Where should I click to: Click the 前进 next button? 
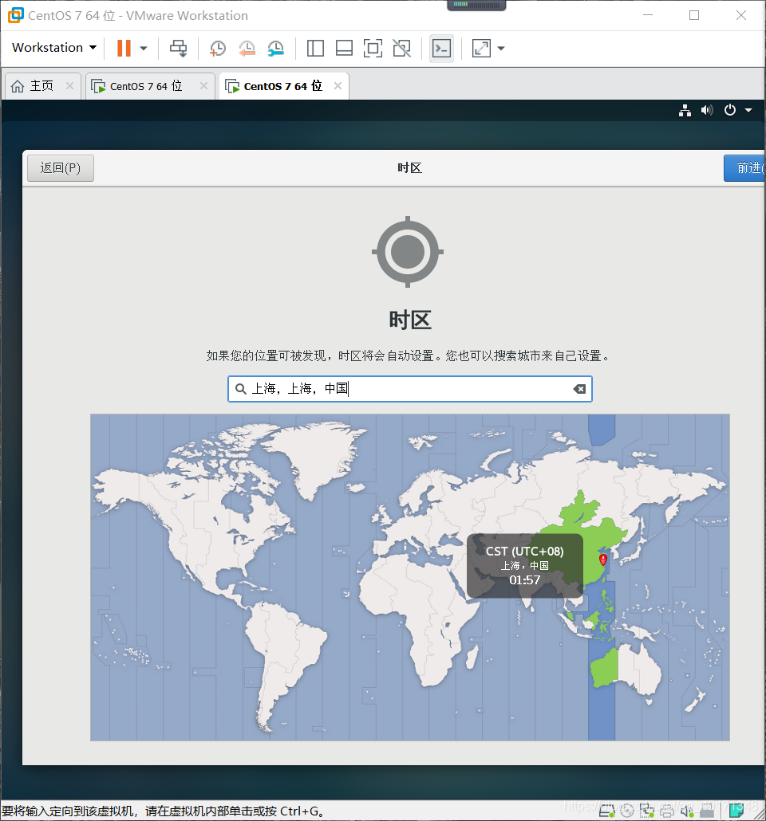744,168
